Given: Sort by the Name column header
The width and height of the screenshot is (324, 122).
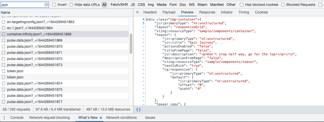Looking at the screenshot, I should coord(67,12).
